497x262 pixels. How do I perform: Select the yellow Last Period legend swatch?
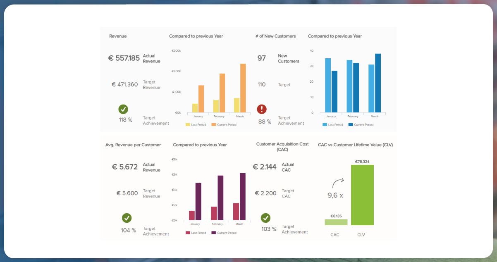click(188, 124)
